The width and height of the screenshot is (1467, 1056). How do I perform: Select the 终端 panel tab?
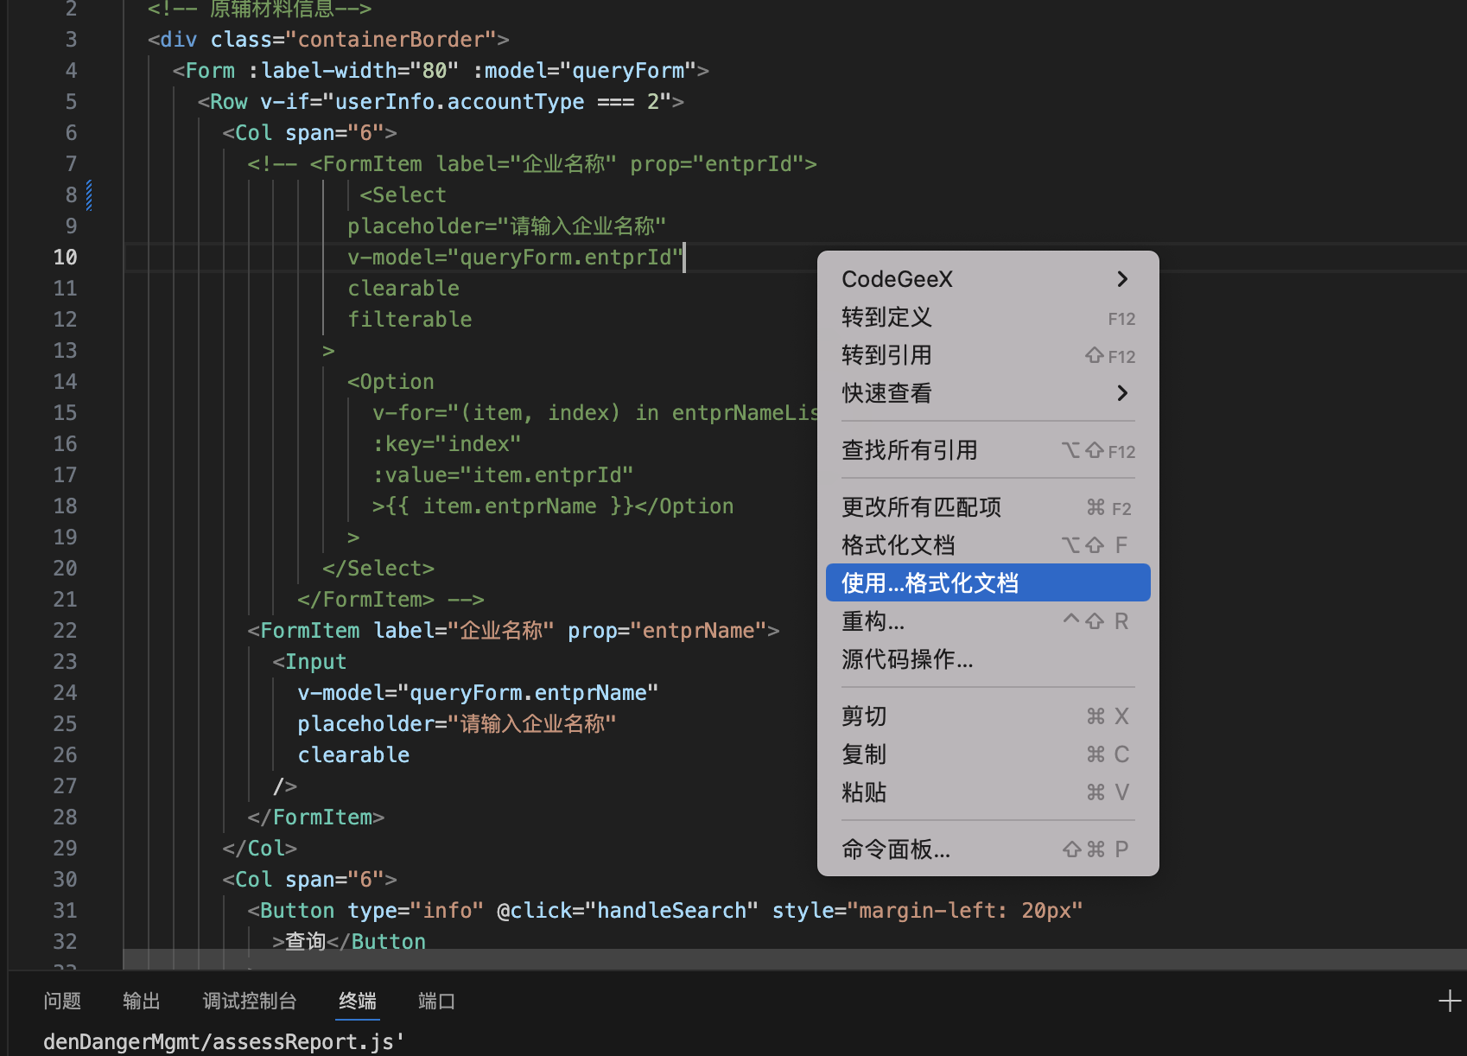(358, 1001)
